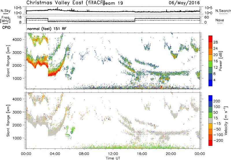Click the 'N.Sky' legend label
The height and width of the screenshot is (160, 231).
click(x=5, y=11)
